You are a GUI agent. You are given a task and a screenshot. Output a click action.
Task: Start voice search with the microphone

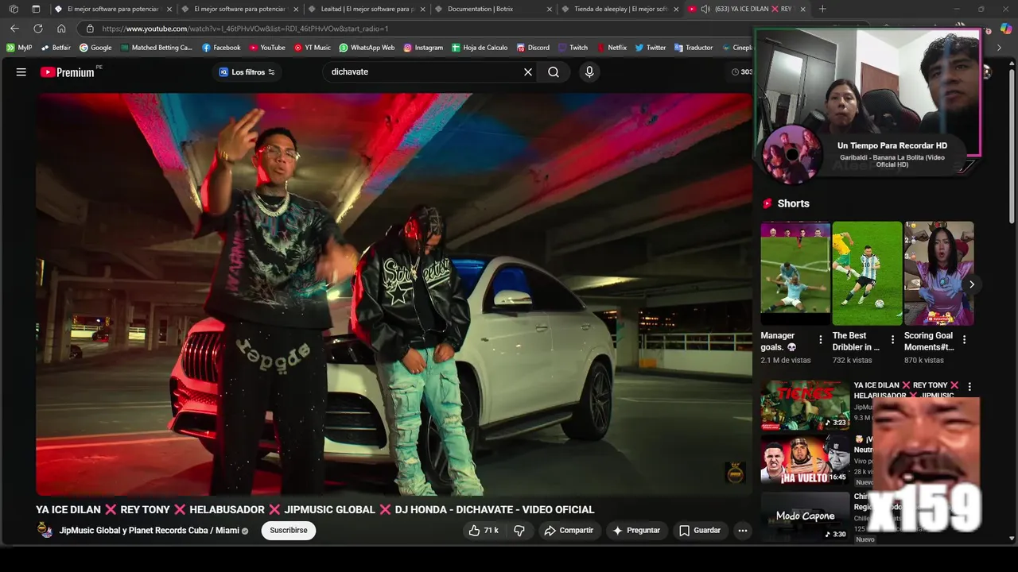click(589, 72)
